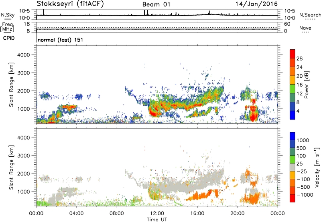Click the 16:00 time tick label

point(197,214)
